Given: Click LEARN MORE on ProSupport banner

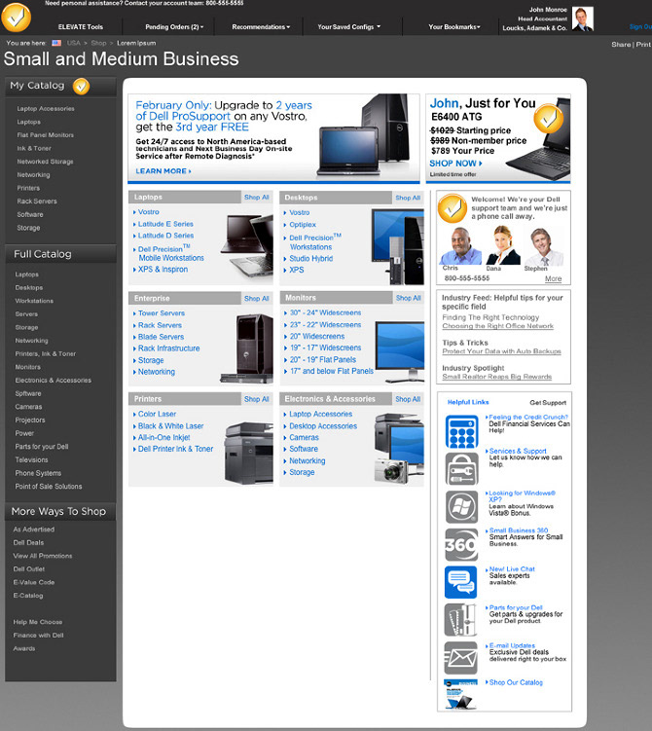Looking at the screenshot, I should (x=163, y=171).
